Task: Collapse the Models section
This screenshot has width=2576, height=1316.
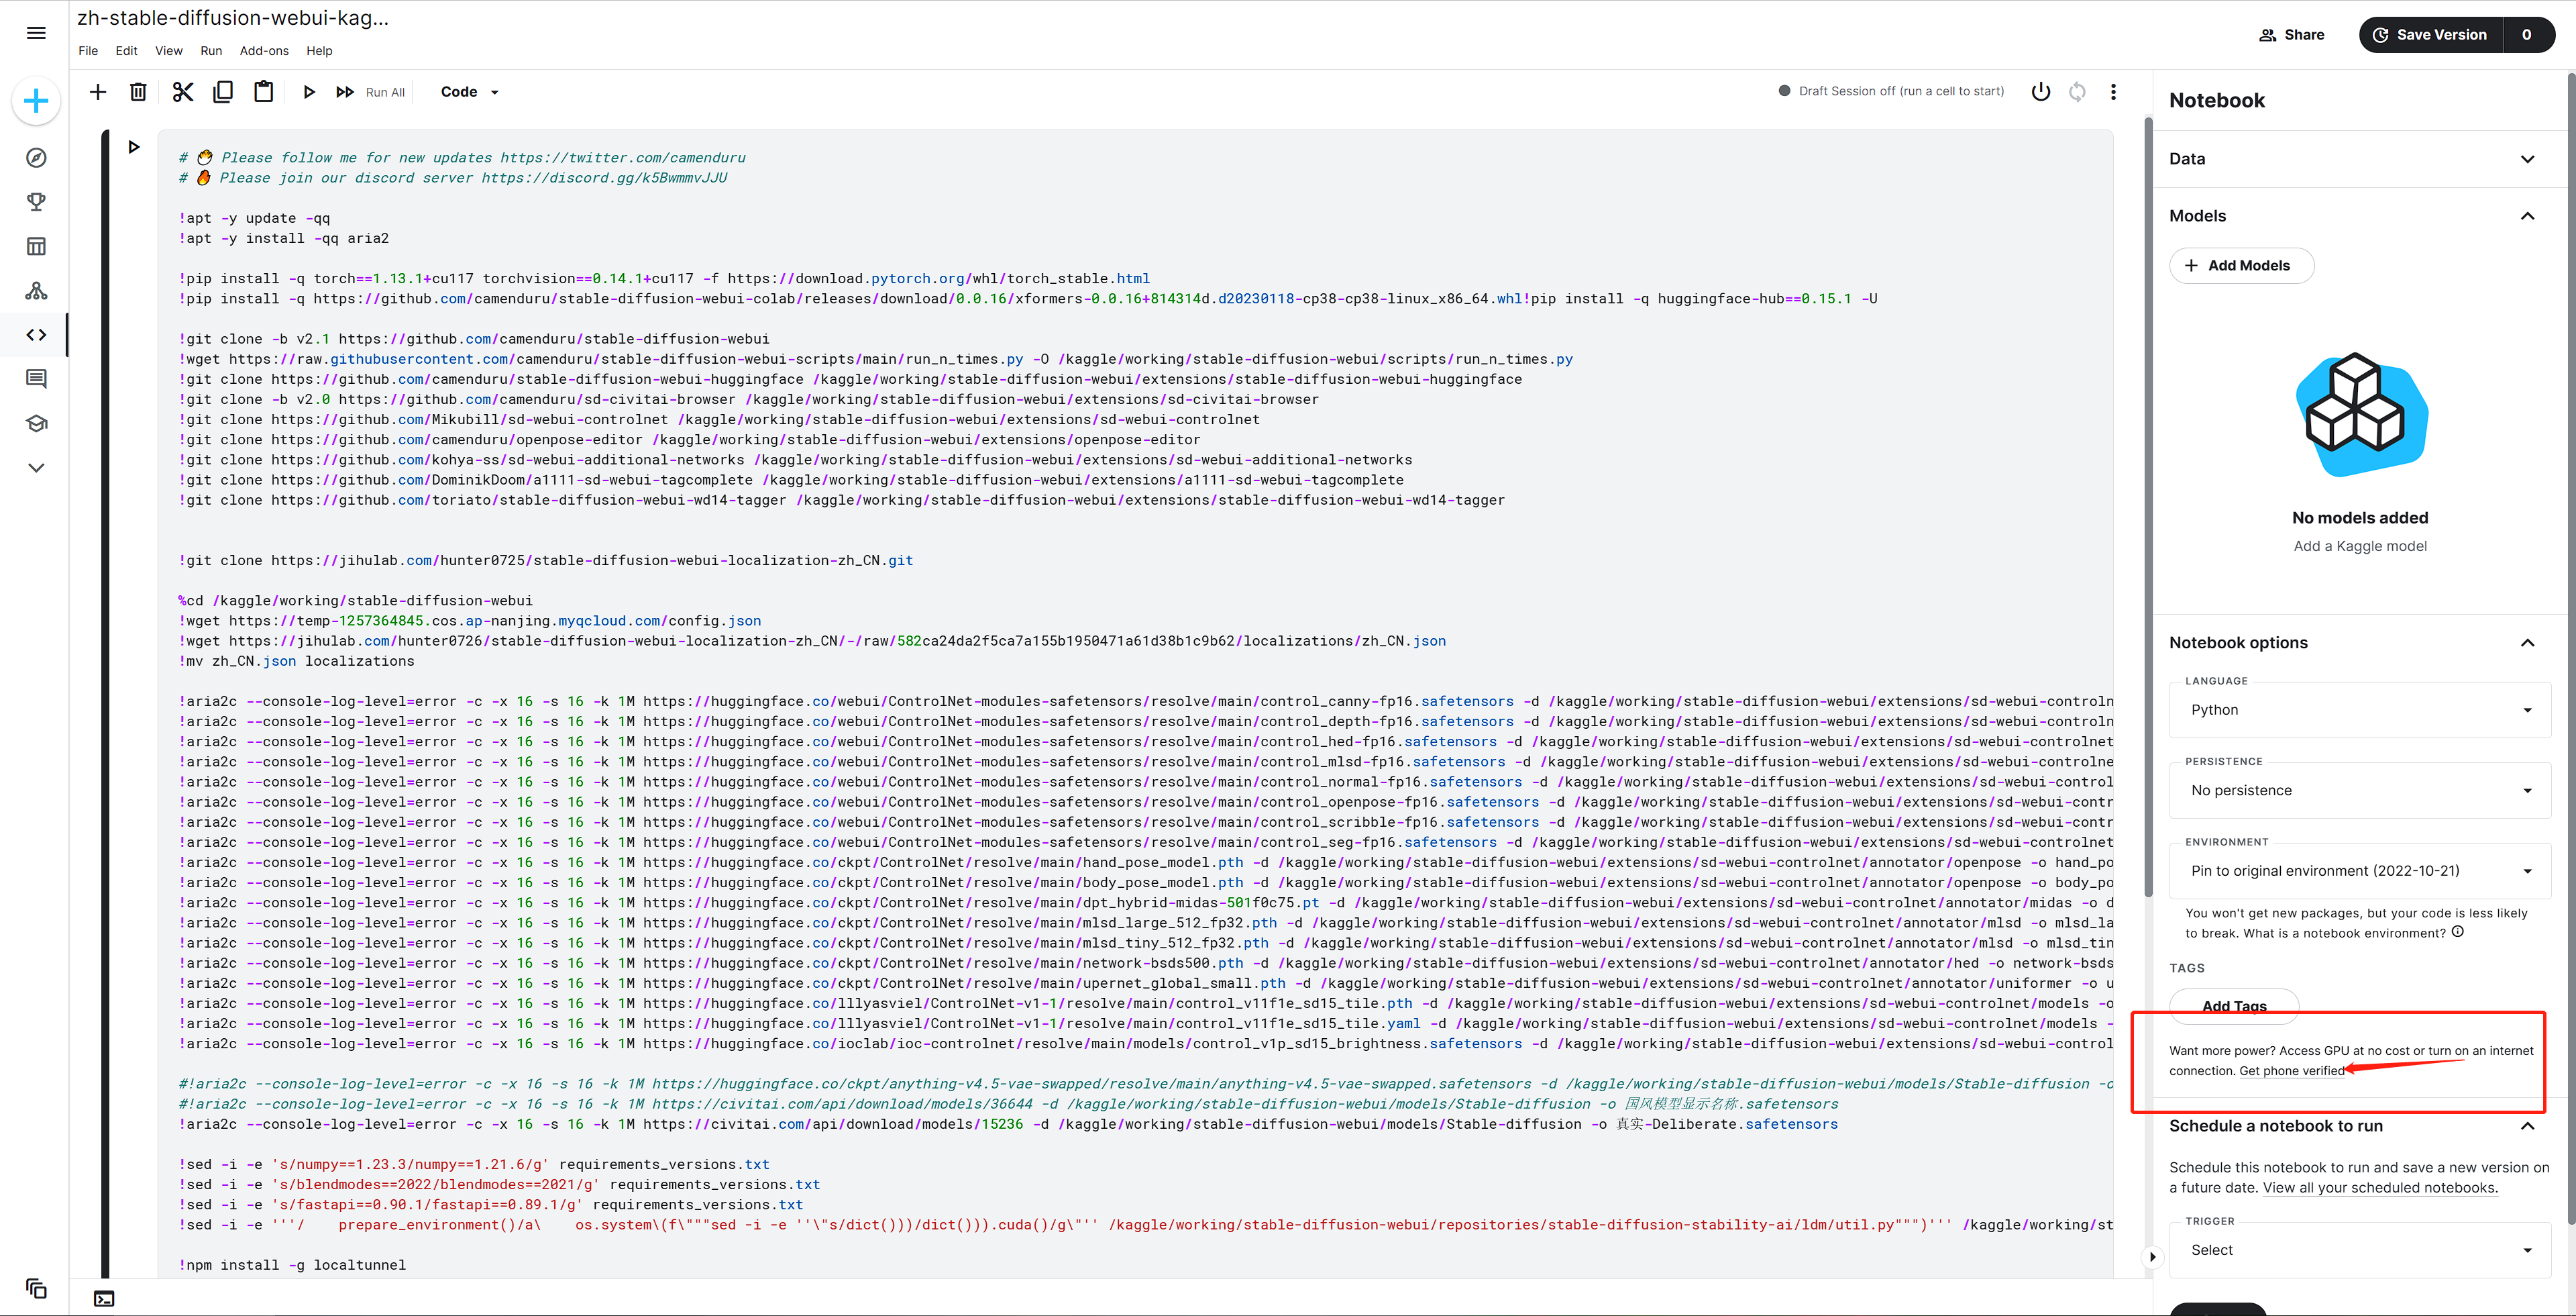Action: [2527, 216]
